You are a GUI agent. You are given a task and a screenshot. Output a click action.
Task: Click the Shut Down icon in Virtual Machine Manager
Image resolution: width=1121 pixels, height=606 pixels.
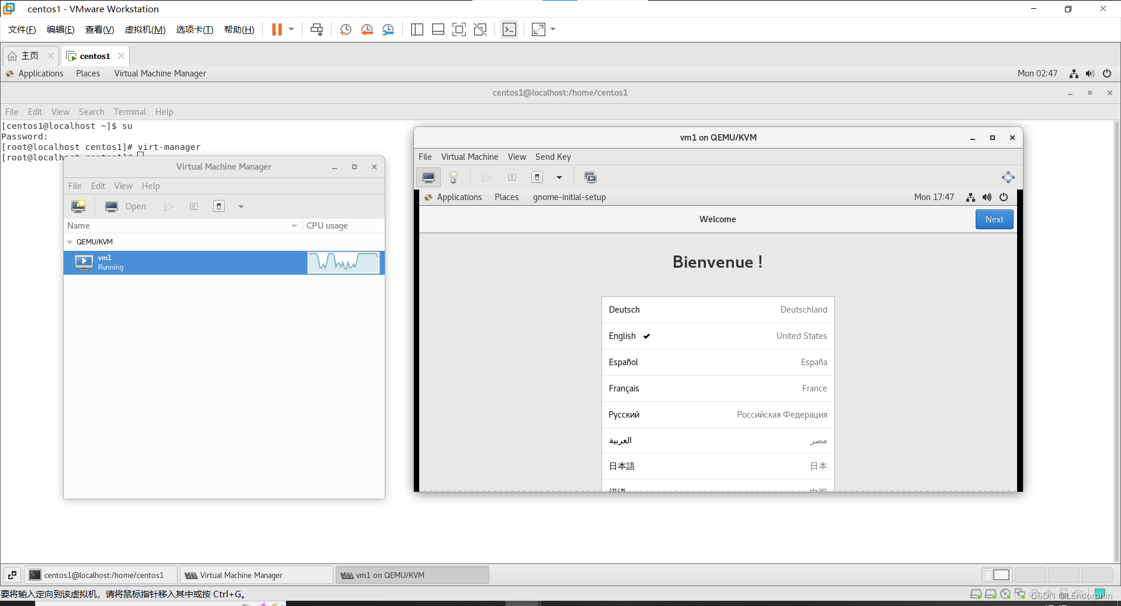[x=219, y=206]
